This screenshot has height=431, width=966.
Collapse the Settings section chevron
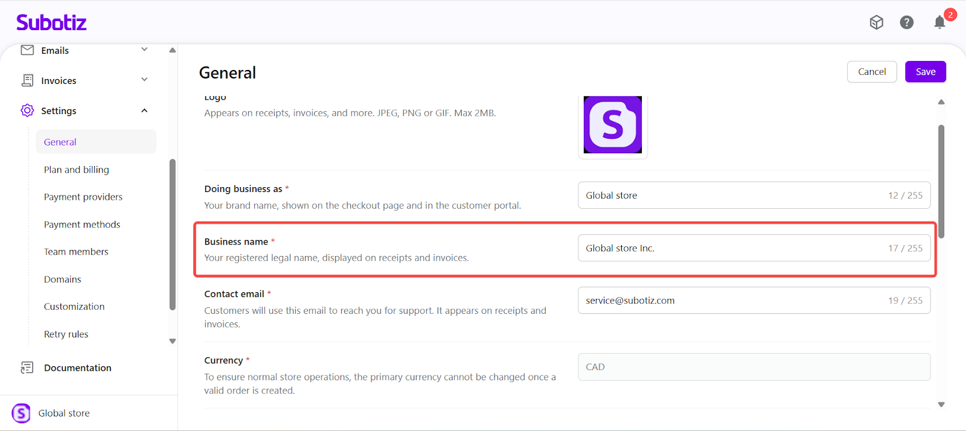click(144, 110)
